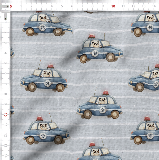Pick number 13 on the vertical ruler
The width and height of the screenshot is (159, 160).
(6, 145)
